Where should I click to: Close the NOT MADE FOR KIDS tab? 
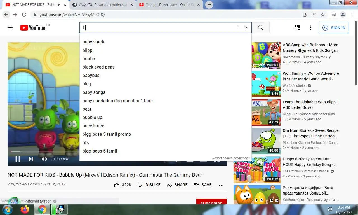click(x=65, y=5)
